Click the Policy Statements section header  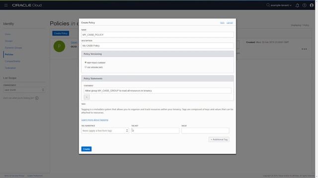158,78
